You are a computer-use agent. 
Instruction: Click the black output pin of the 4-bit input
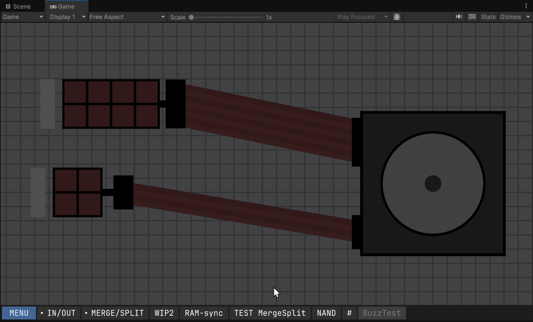(x=123, y=192)
